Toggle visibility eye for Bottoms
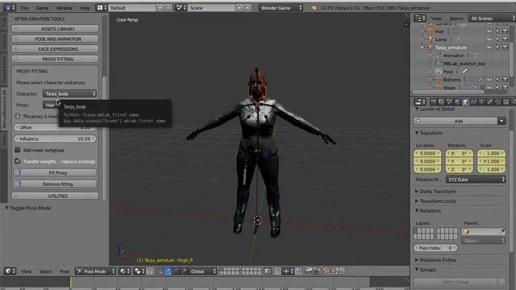 pyautogui.click(x=489, y=80)
